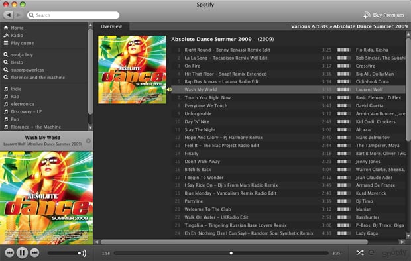The width and height of the screenshot is (411, 261).
Task: Toggle shuffle playback
Action: [x=360, y=252]
